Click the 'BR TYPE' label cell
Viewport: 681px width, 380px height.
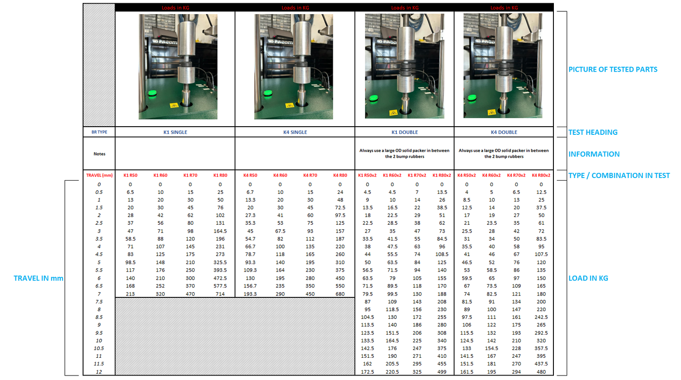point(99,132)
